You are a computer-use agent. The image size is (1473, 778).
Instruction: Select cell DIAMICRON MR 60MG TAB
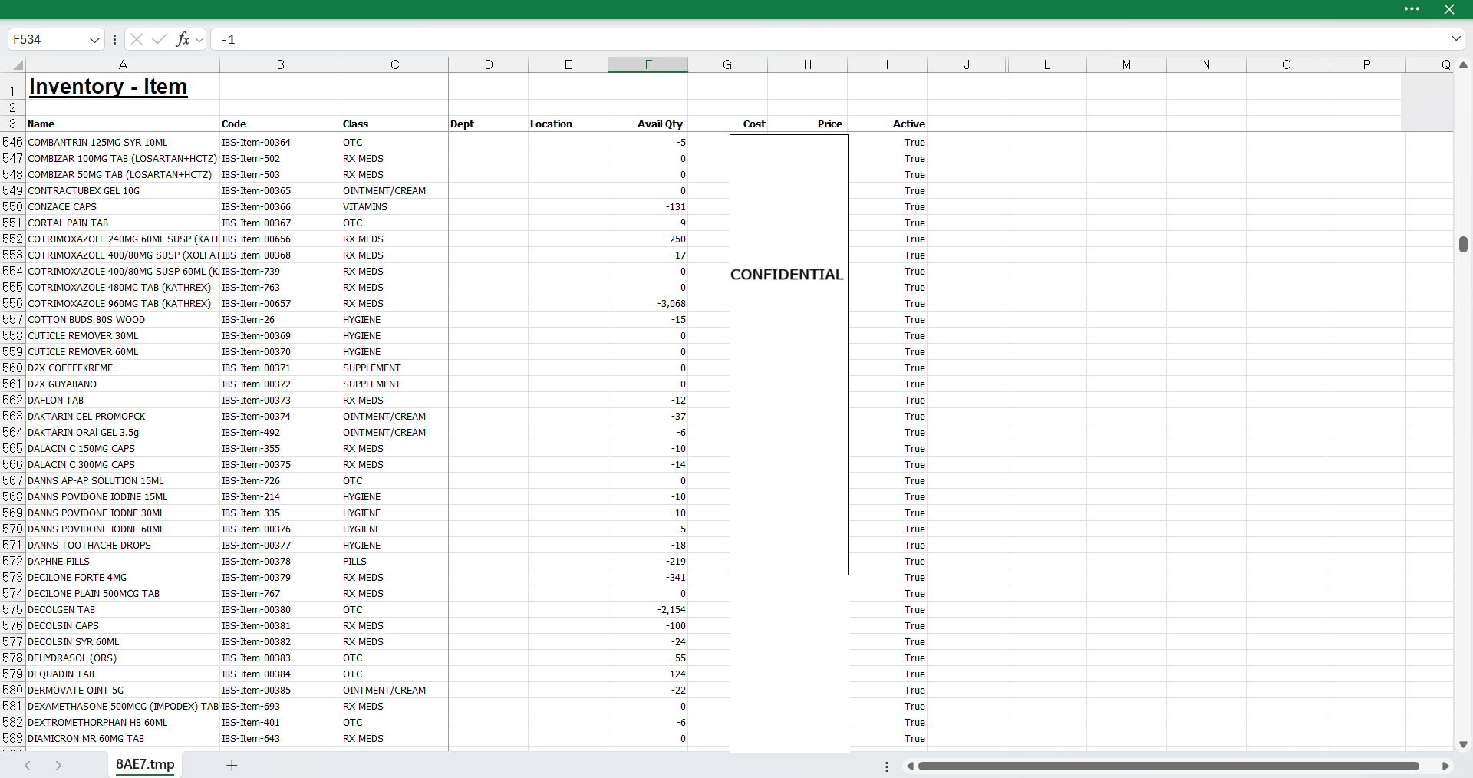coord(123,739)
